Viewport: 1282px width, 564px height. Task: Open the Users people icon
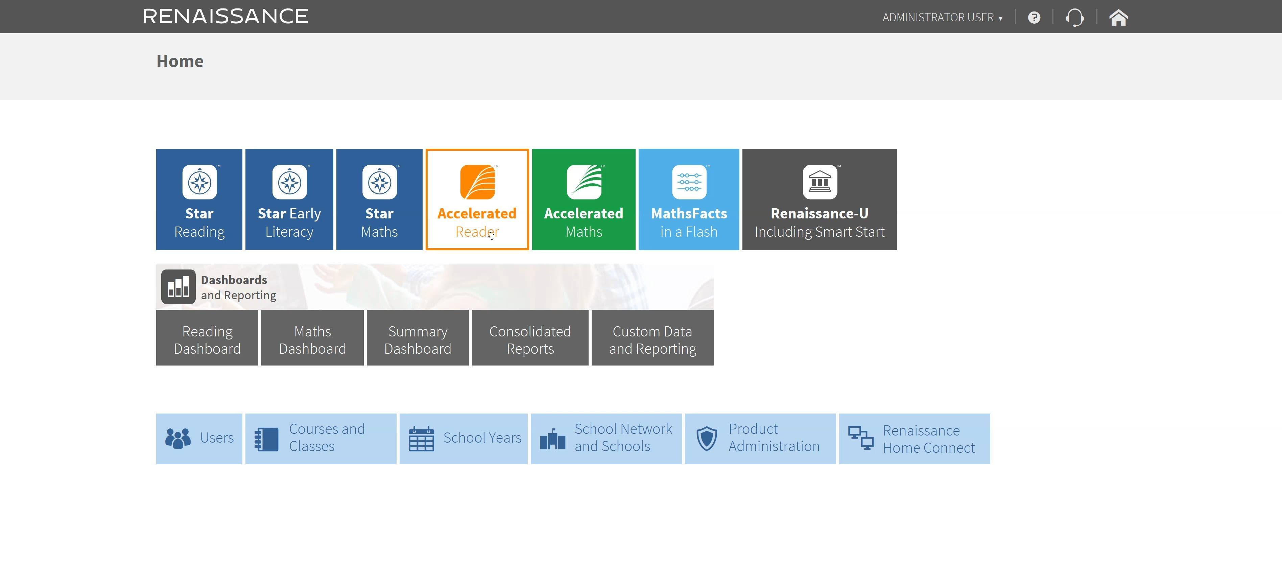pyautogui.click(x=178, y=439)
